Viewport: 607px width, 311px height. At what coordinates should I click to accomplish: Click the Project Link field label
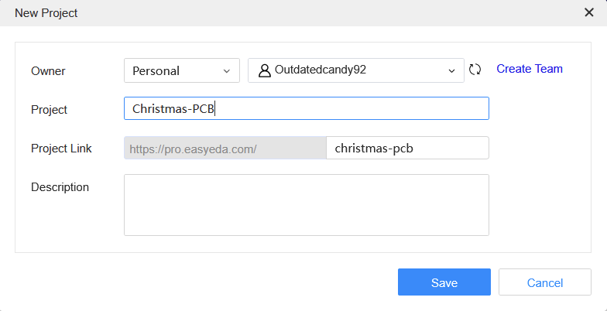coord(61,149)
